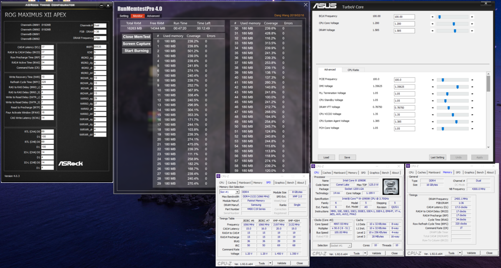Click the CPU-Z title icon of the Memory window

click(408, 166)
